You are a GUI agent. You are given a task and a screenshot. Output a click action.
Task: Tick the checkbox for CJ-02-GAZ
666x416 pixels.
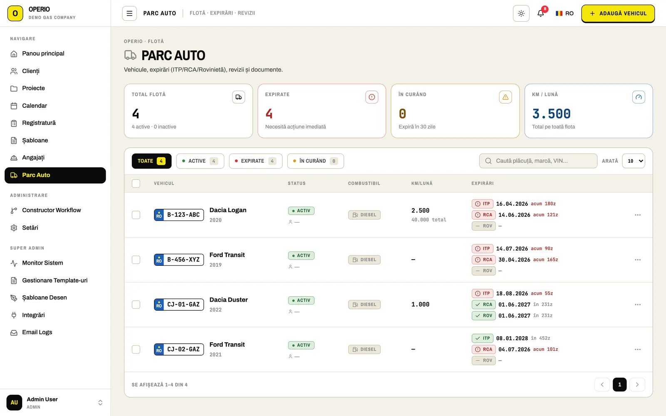click(136, 349)
